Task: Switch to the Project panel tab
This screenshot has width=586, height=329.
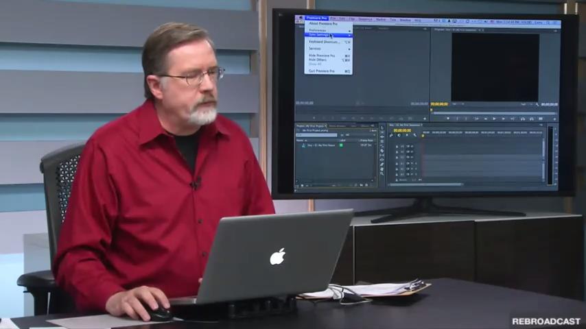Action: click(310, 126)
